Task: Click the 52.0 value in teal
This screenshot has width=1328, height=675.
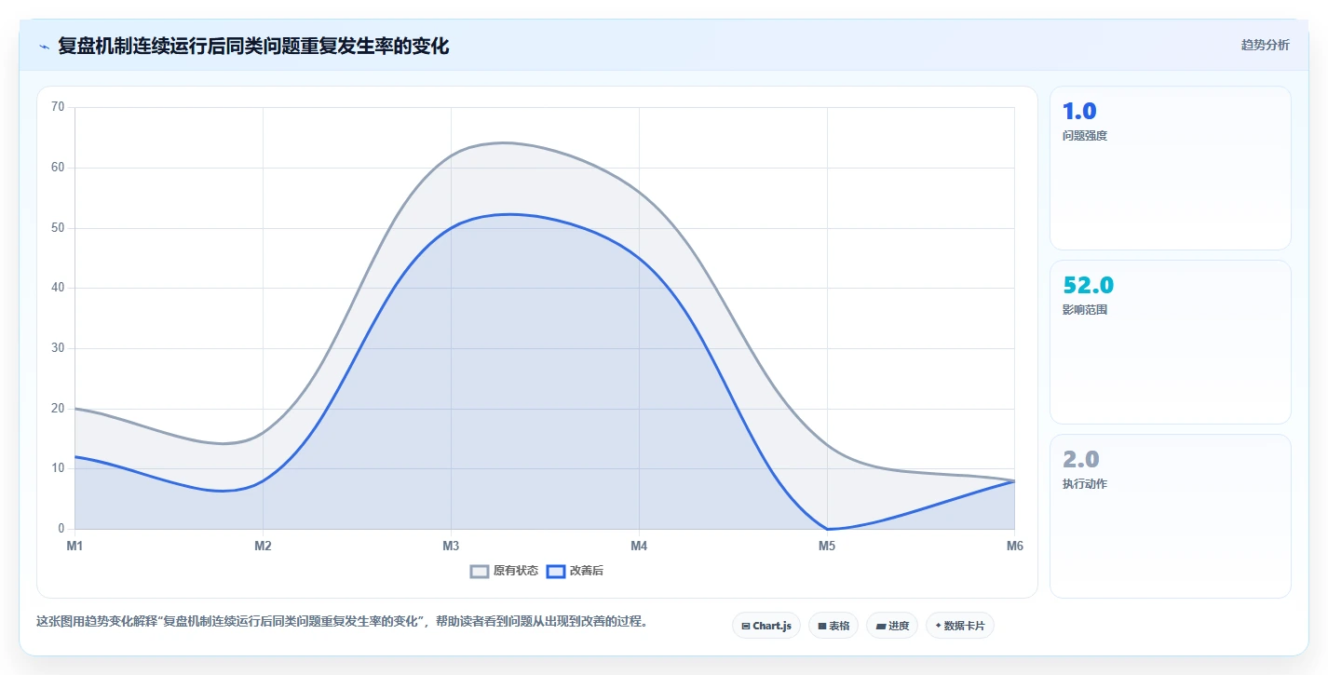Action: point(1089,285)
